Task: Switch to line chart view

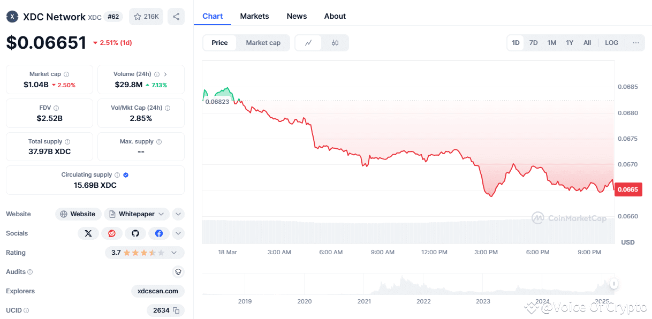Action: click(x=308, y=43)
